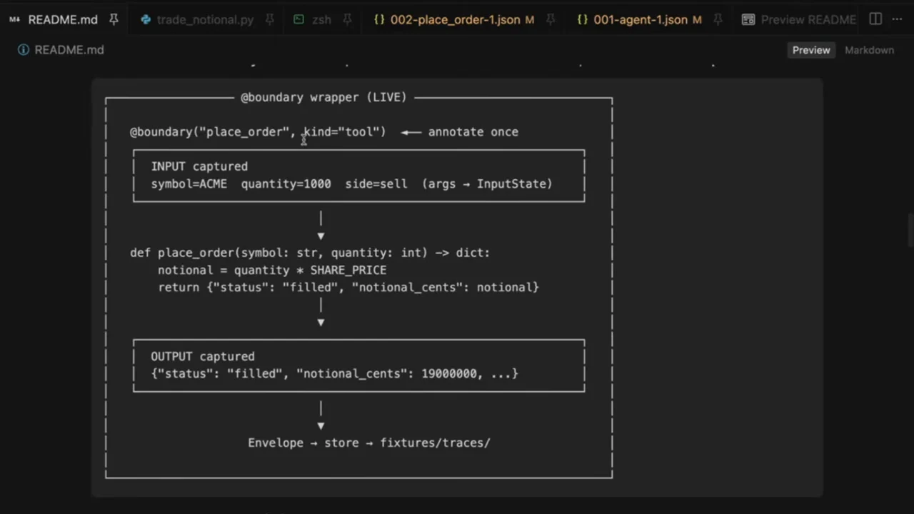This screenshot has width=914, height=514.
Task: Click README.md in the breadcrumb
Action: (x=69, y=50)
